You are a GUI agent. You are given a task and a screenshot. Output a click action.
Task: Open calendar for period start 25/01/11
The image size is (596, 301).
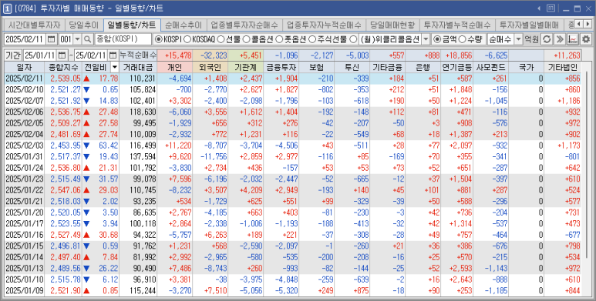[62, 55]
